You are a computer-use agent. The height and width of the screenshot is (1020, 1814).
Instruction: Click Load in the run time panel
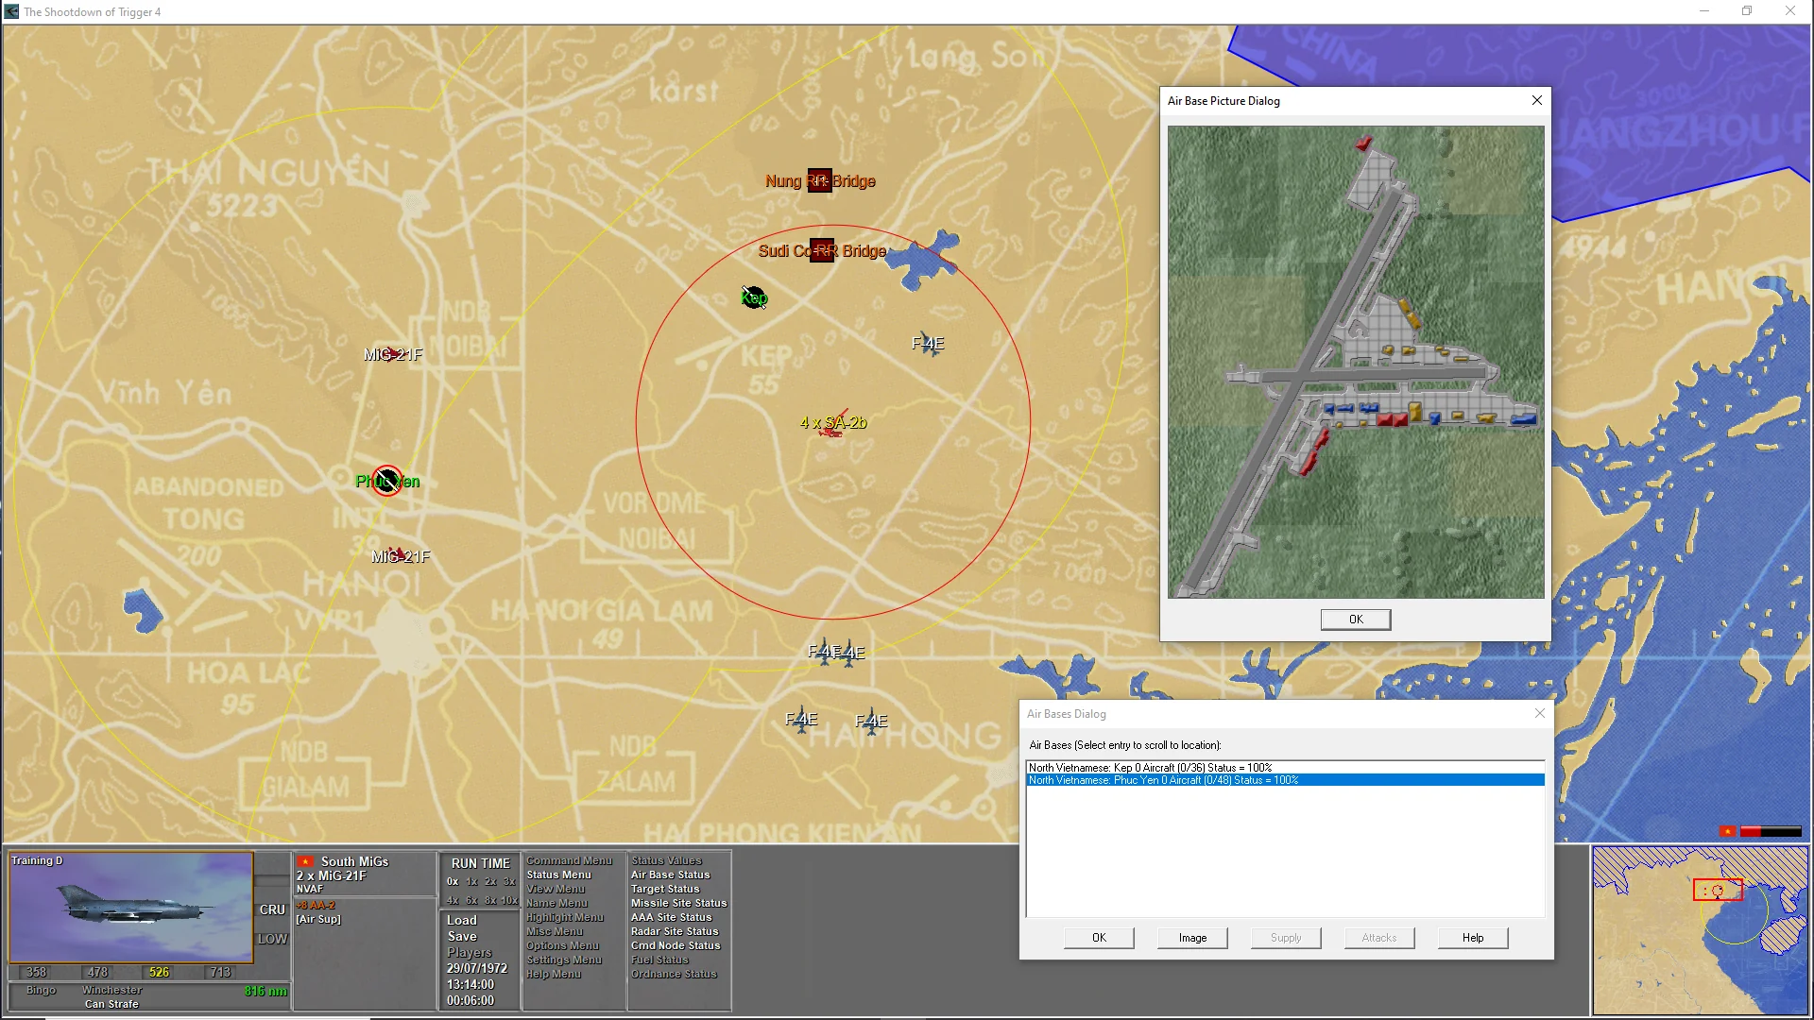coord(462,920)
